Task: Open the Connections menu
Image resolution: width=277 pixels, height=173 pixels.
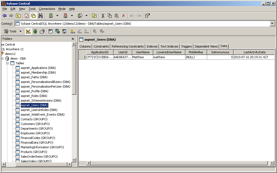Action: tap(47, 9)
